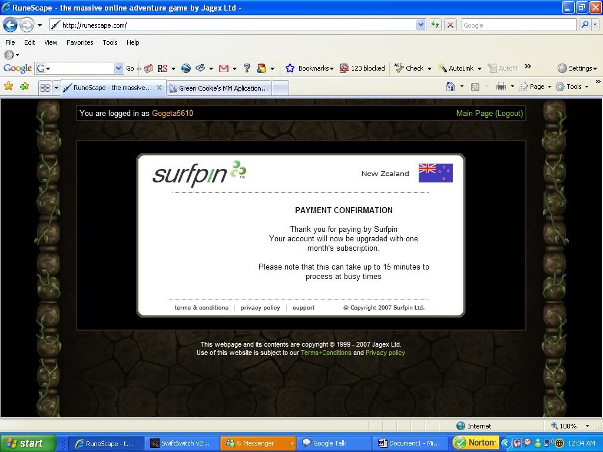Open the Favorites menu
The image size is (603, 452).
coord(79,42)
